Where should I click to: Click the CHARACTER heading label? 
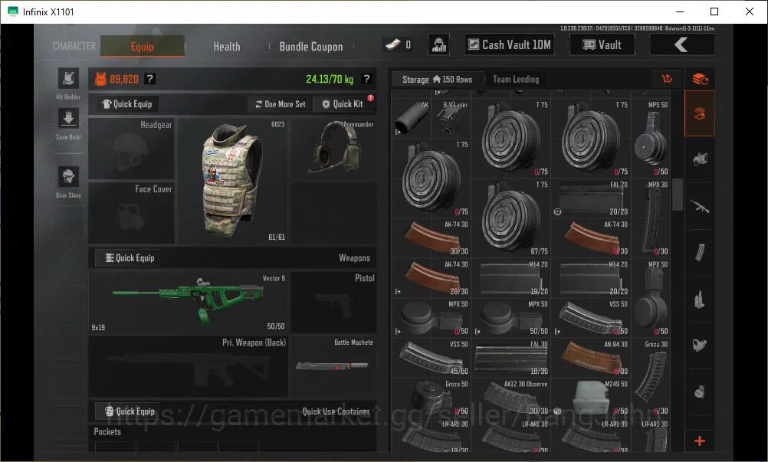[74, 46]
